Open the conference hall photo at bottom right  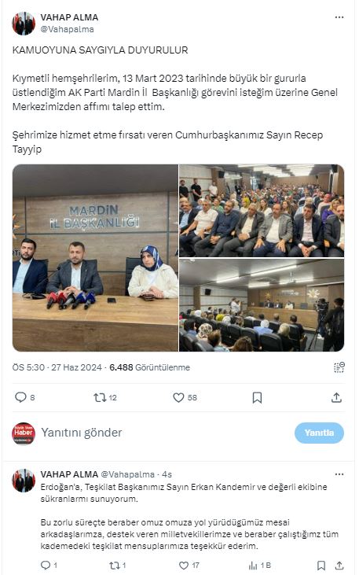(262, 305)
